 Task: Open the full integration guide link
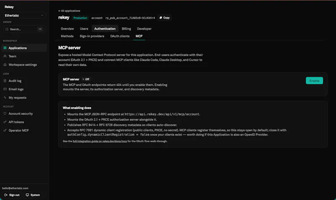(x=100, y=141)
